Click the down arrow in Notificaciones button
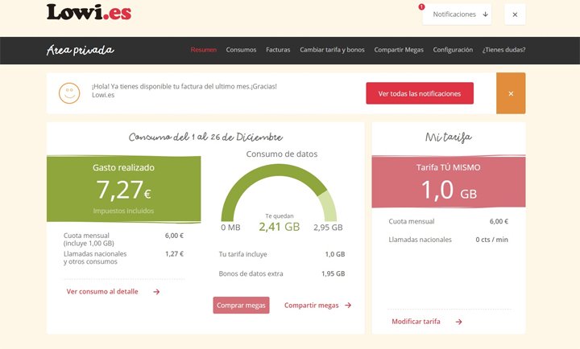Screen dimensions: 580x349 (485, 14)
